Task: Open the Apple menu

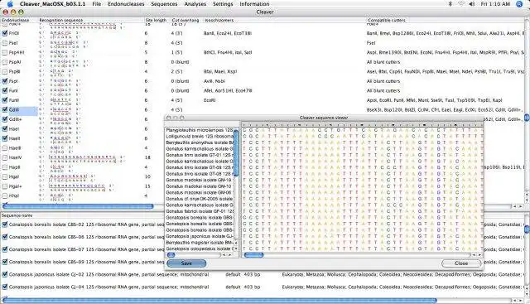Action: coord(10,4)
